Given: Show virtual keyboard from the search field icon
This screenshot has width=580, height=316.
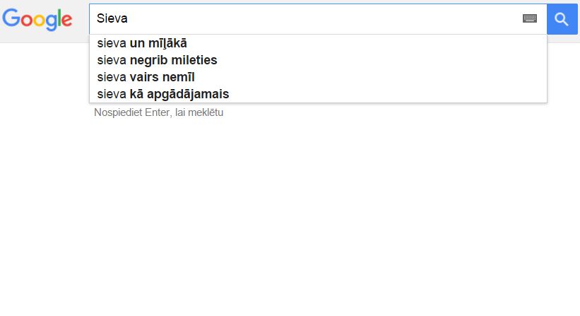Looking at the screenshot, I should (x=530, y=18).
